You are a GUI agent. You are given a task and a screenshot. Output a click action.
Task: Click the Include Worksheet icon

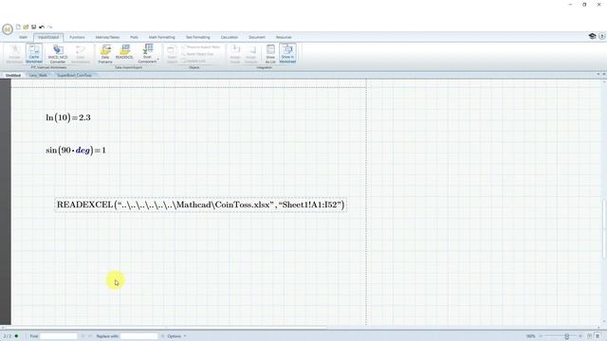tap(15, 54)
